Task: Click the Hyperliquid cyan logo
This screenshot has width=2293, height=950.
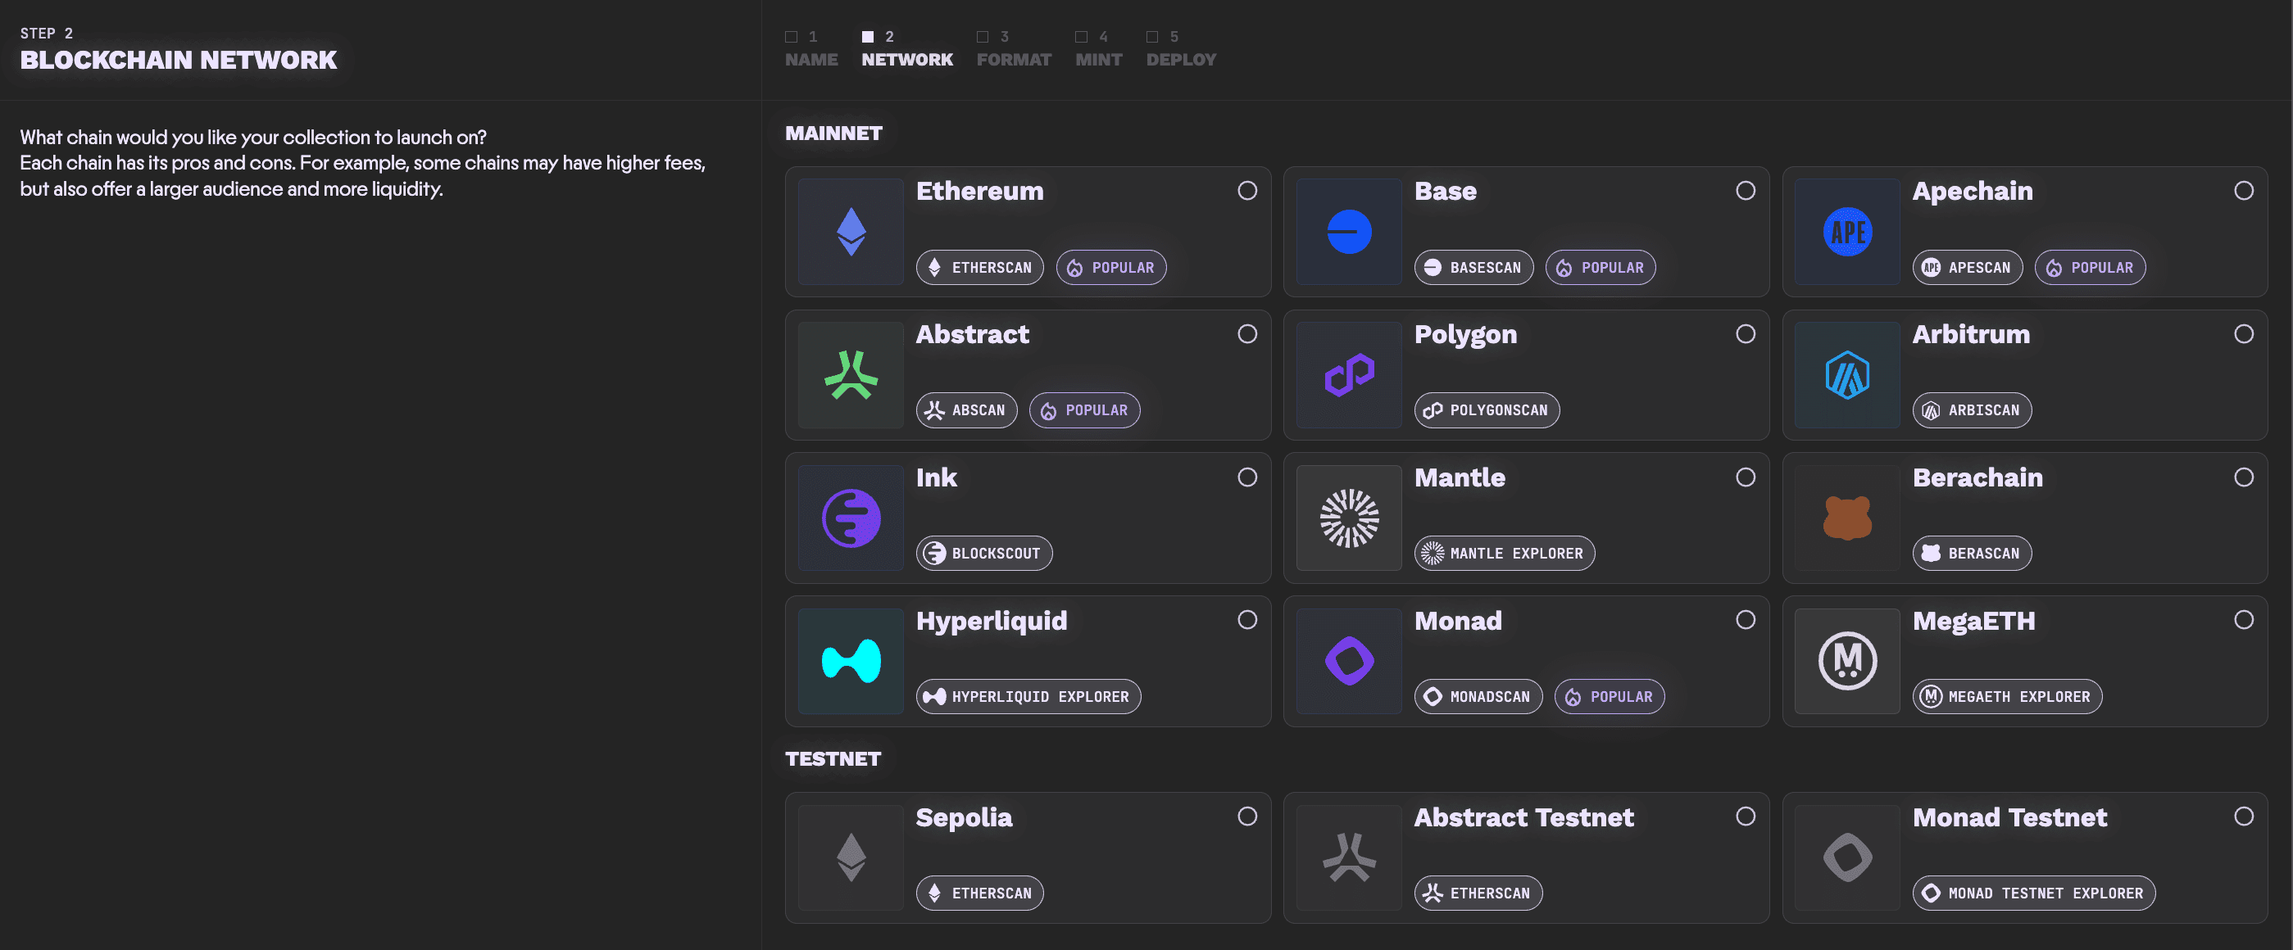Action: point(851,662)
